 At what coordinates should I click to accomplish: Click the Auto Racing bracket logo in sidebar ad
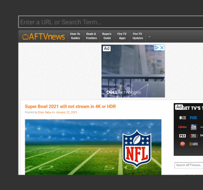pyautogui.click(x=194, y=136)
